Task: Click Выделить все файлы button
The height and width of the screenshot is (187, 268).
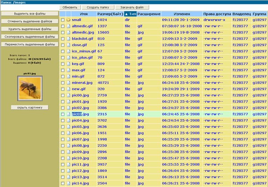Action: click(x=30, y=14)
